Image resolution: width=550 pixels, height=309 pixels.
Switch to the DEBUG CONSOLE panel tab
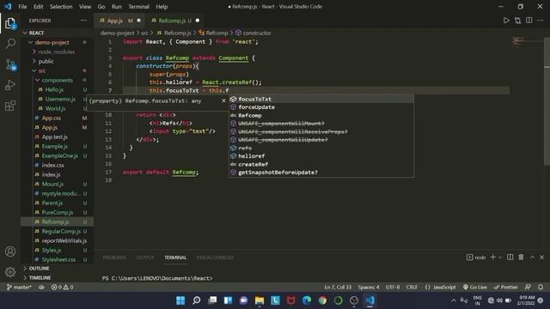(215, 257)
